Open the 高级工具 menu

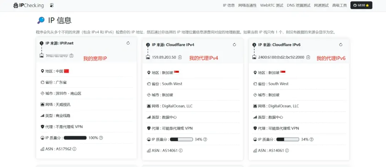pyautogui.click(x=339, y=5)
